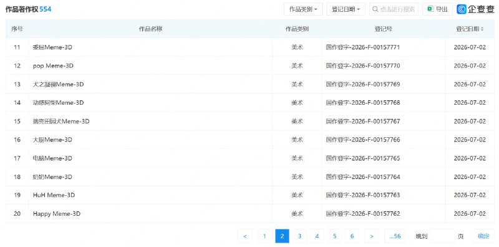Click serial number 15 cell
This screenshot has height=247, width=499.
(x=17, y=121)
